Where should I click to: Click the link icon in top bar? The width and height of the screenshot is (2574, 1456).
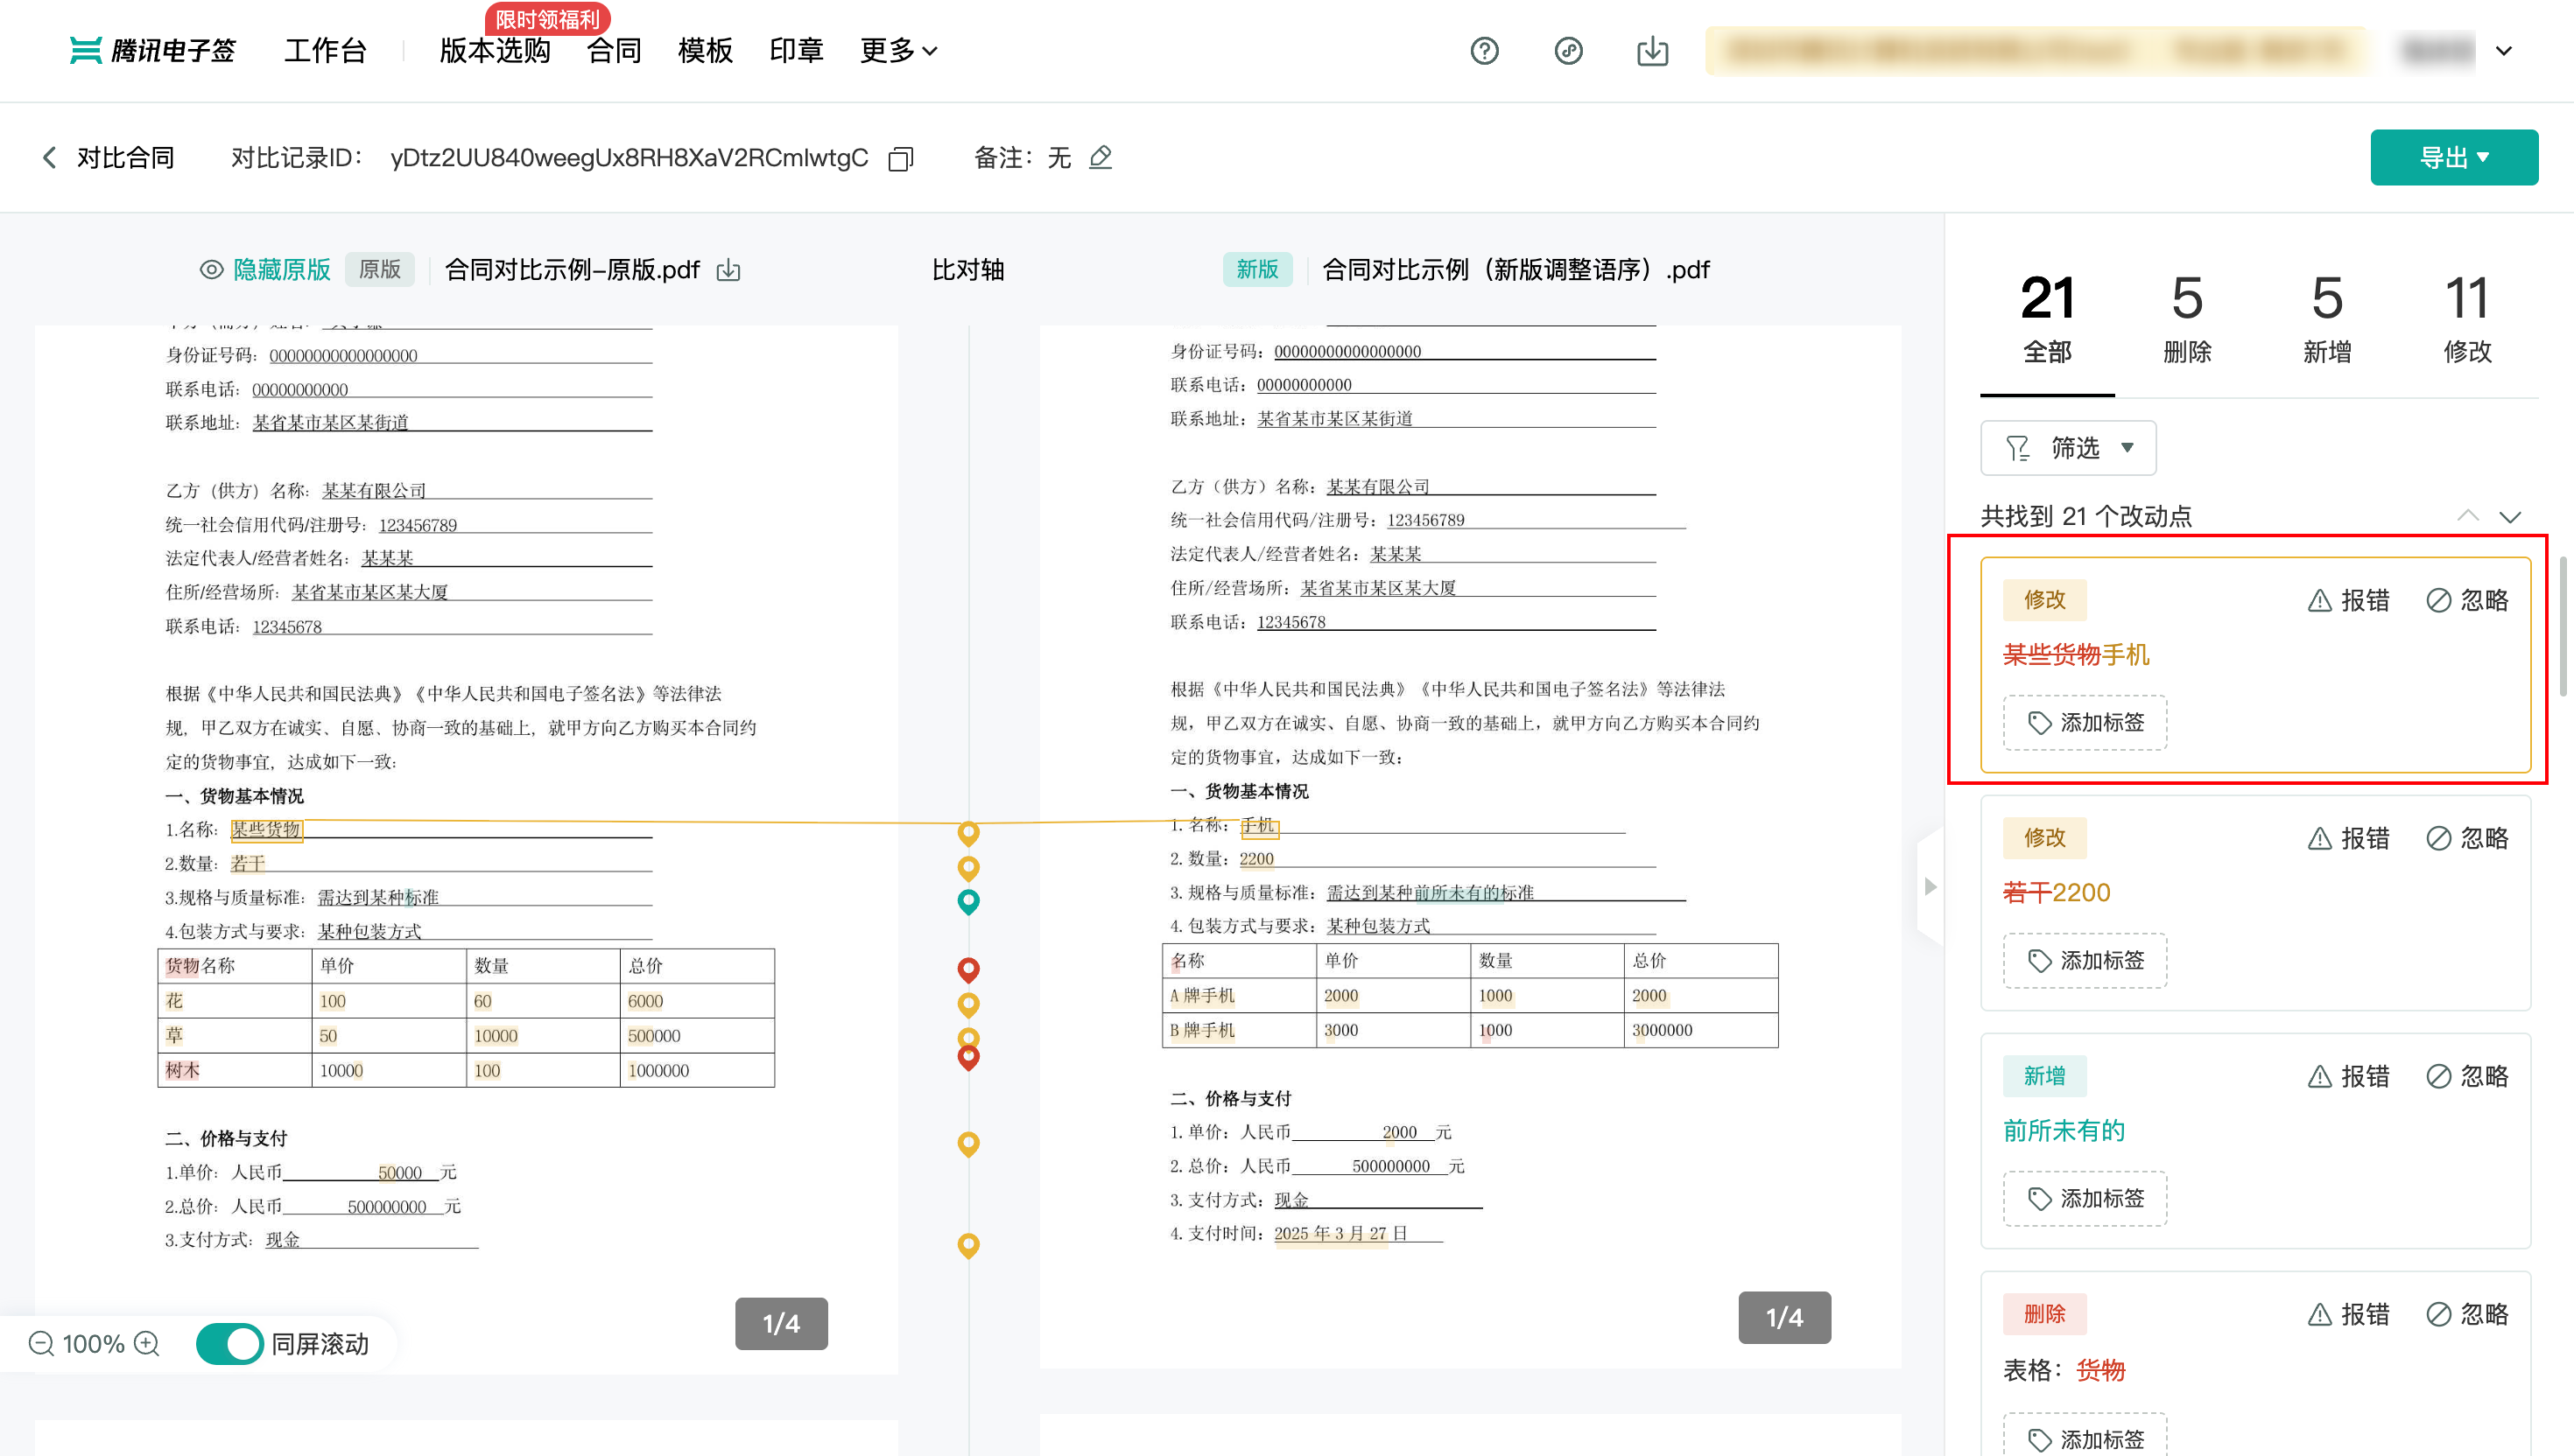[1568, 50]
